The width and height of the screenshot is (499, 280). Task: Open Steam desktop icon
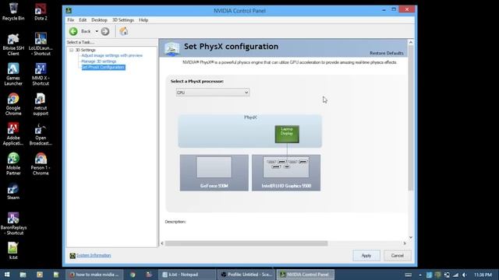13,191
